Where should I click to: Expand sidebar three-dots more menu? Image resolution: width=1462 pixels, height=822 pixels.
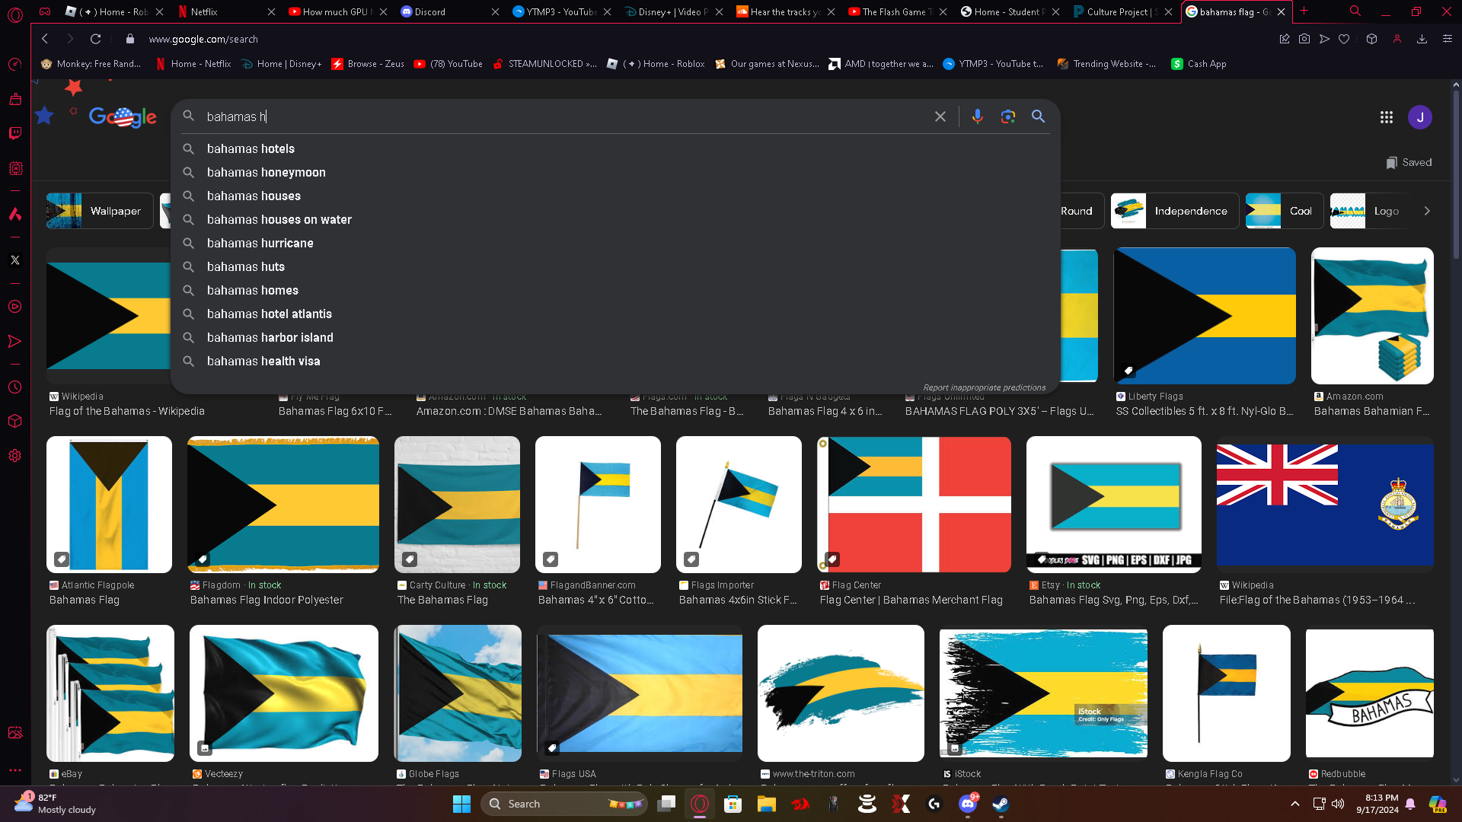point(14,770)
